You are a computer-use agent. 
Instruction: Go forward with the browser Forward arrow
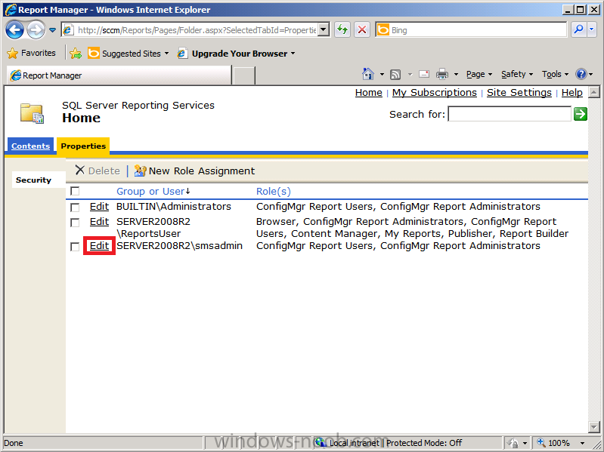tap(36, 30)
